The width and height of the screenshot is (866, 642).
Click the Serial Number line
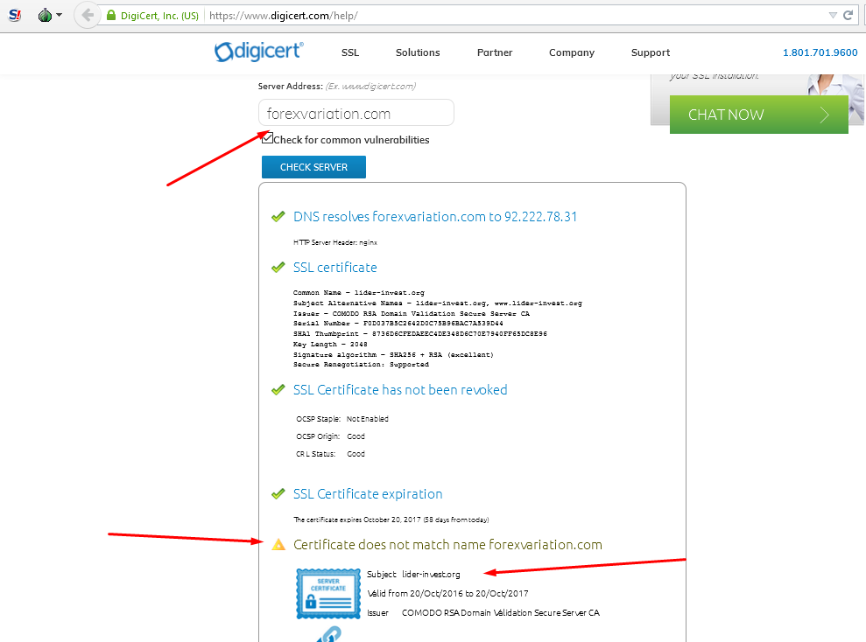(398, 324)
